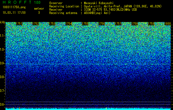Screen dimensions: 173x110
Task: Click the 1758 time label
Action: [x=135, y=24]
